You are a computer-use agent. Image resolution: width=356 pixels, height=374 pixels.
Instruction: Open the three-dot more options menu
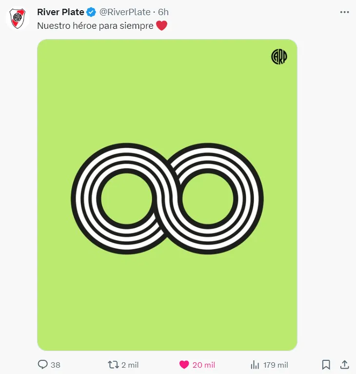coord(344,12)
